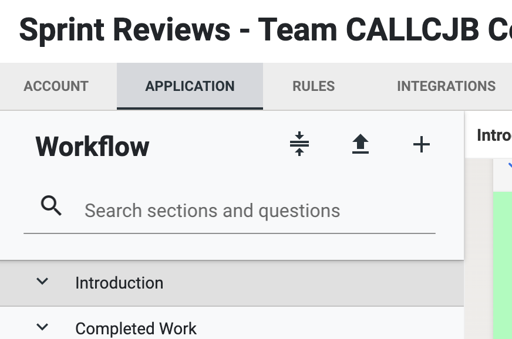Image resolution: width=512 pixels, height=339 pixels.
Task: Click the blue chevron in right panel
Action: pos(508,165)
